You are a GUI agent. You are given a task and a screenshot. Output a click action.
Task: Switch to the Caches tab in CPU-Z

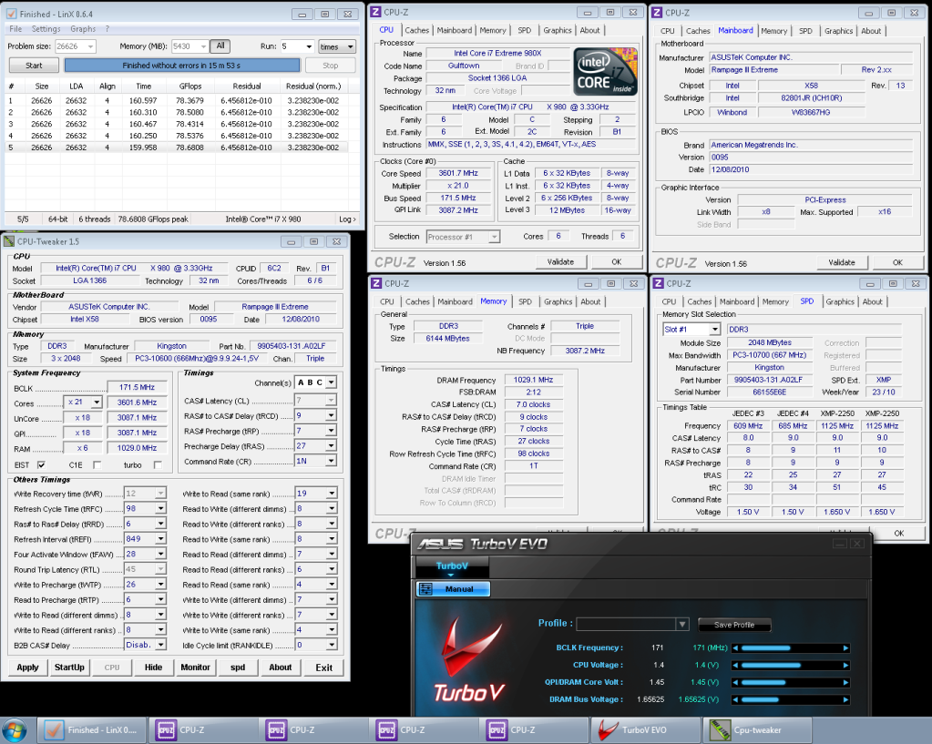pos(417,30)
